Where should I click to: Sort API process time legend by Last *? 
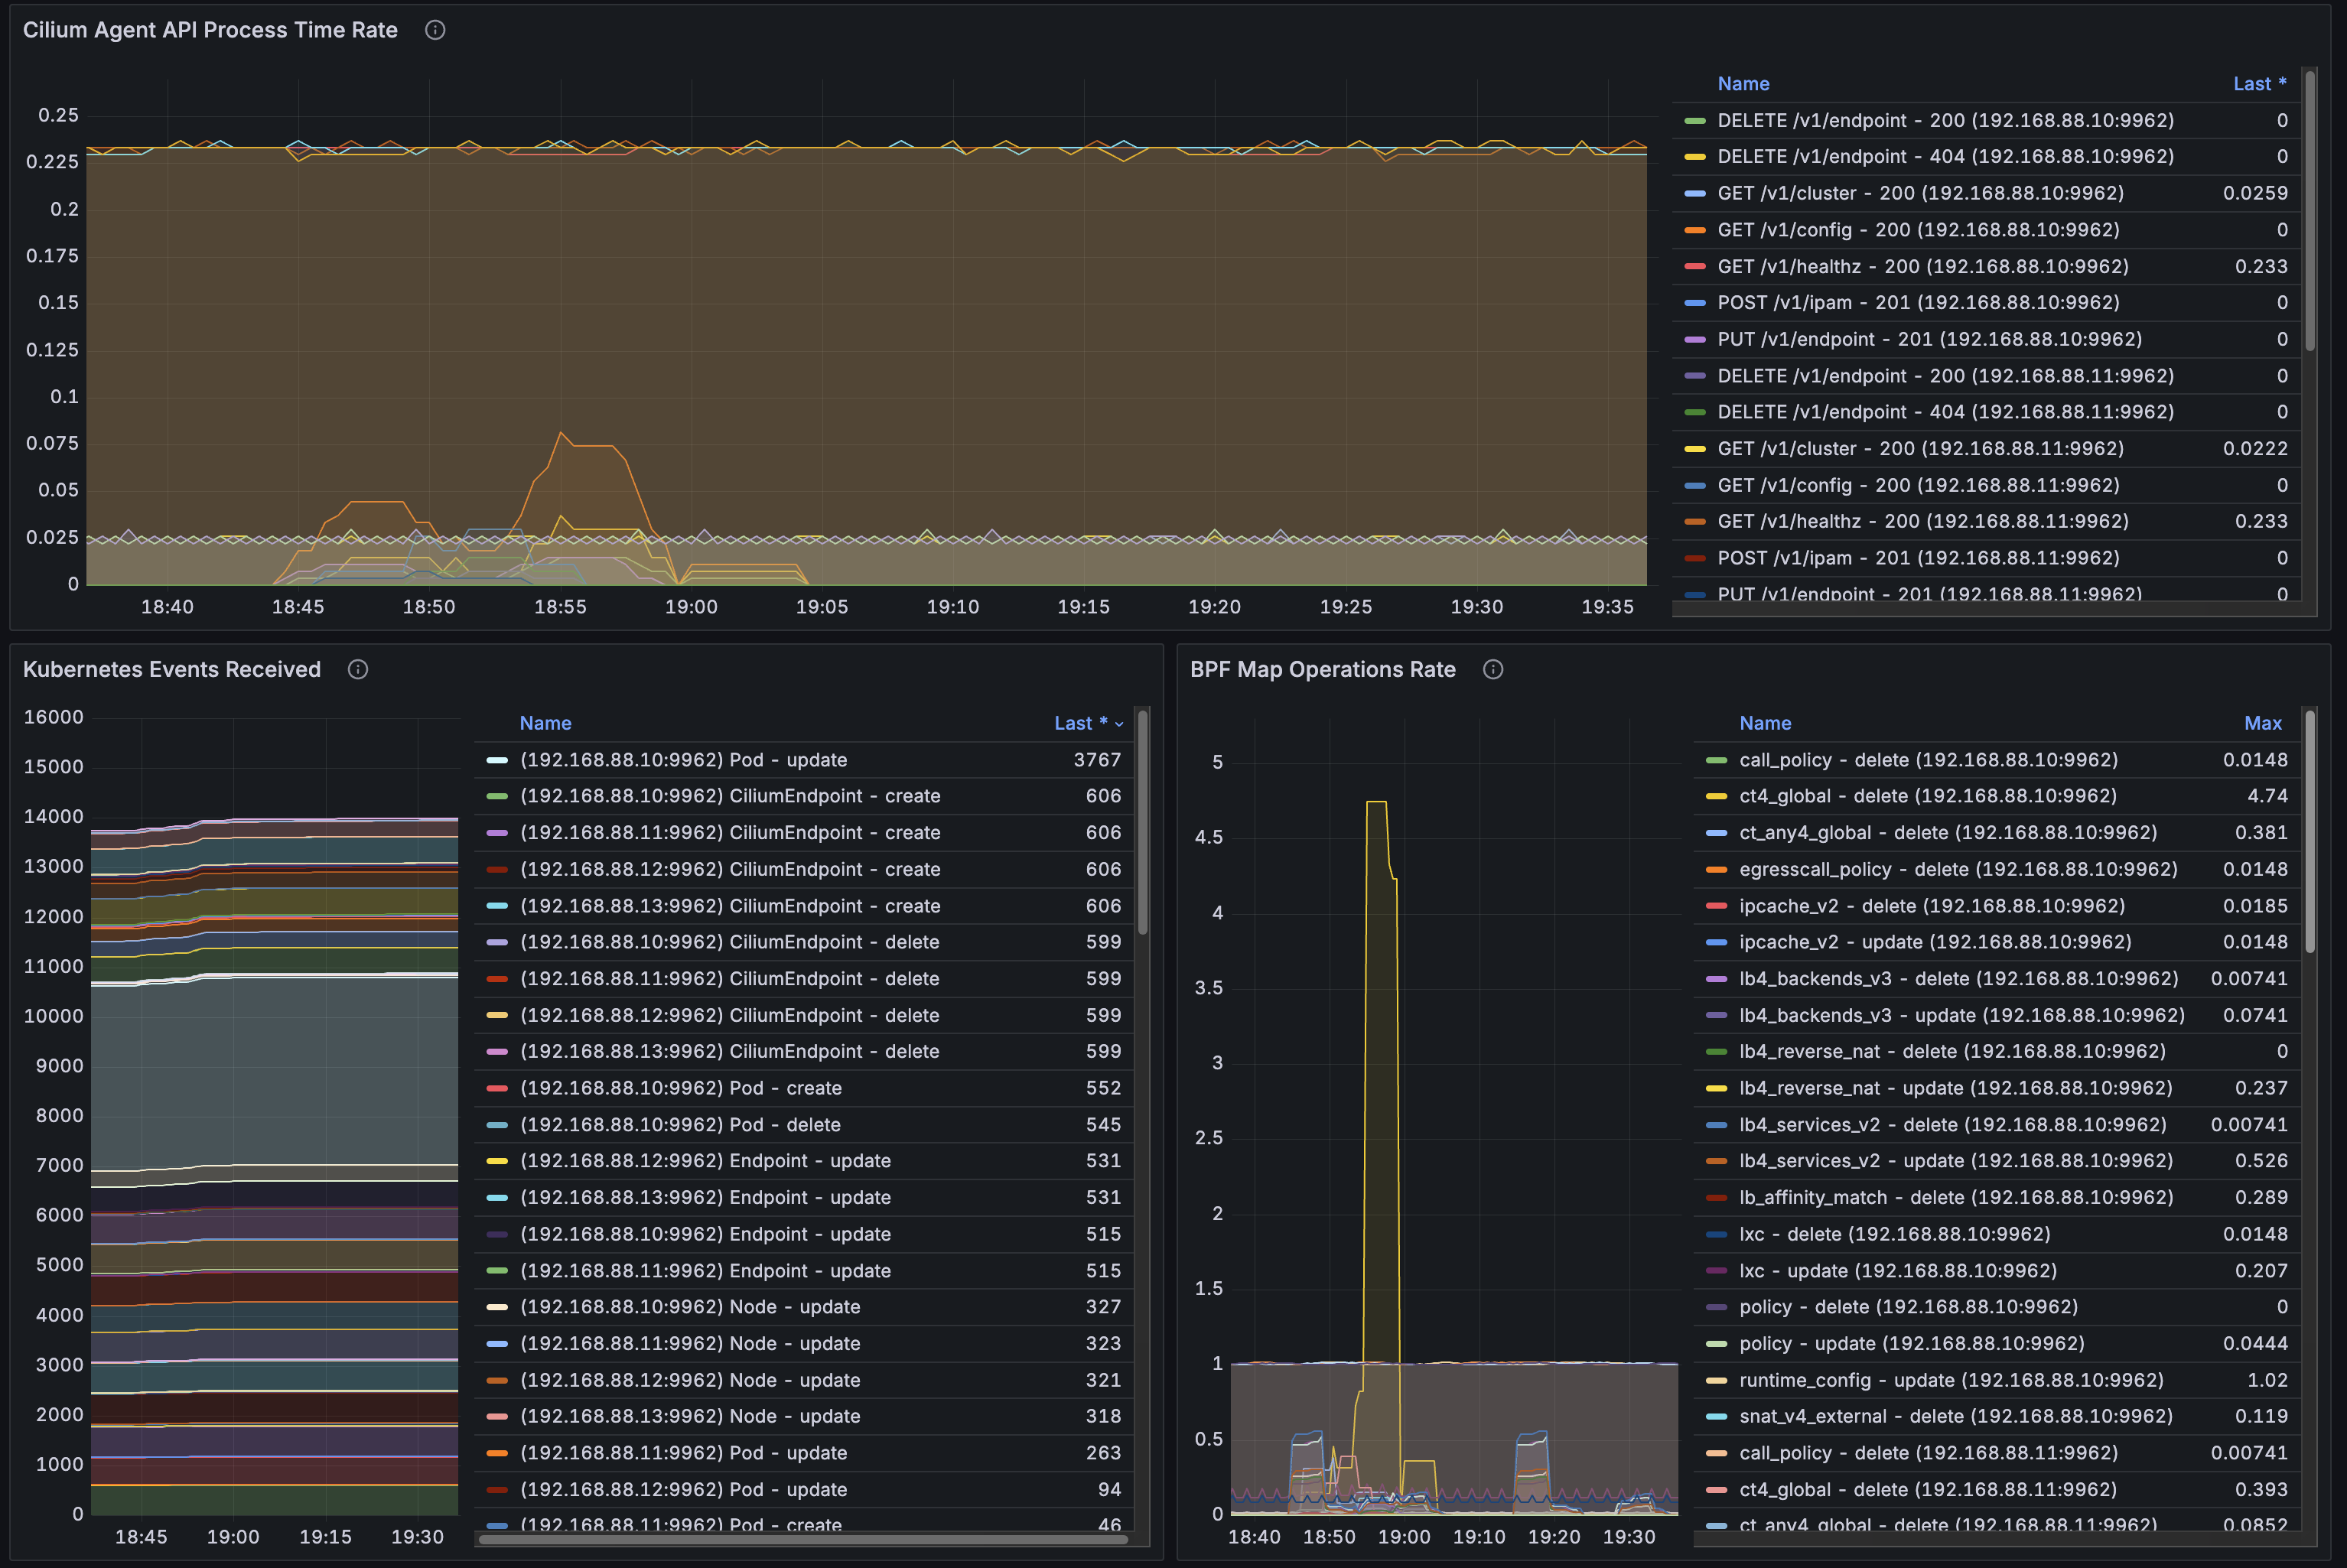[2259, 84]
